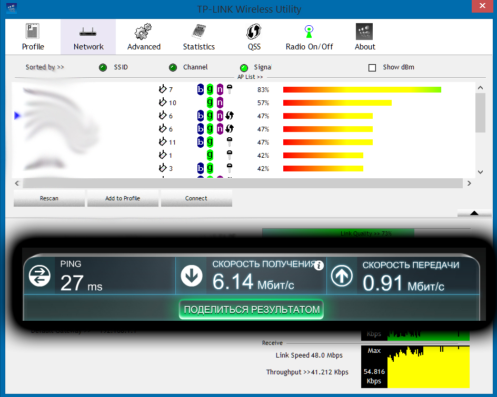Click the 802.11g badge on channel 11 row
This screenshot has width=497, height=397.
click(210, 142)
